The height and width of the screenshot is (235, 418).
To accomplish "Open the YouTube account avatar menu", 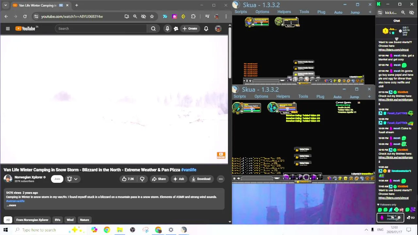I will pos(218,29).
